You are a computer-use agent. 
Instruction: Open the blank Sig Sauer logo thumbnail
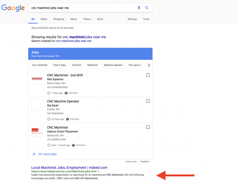37,105
